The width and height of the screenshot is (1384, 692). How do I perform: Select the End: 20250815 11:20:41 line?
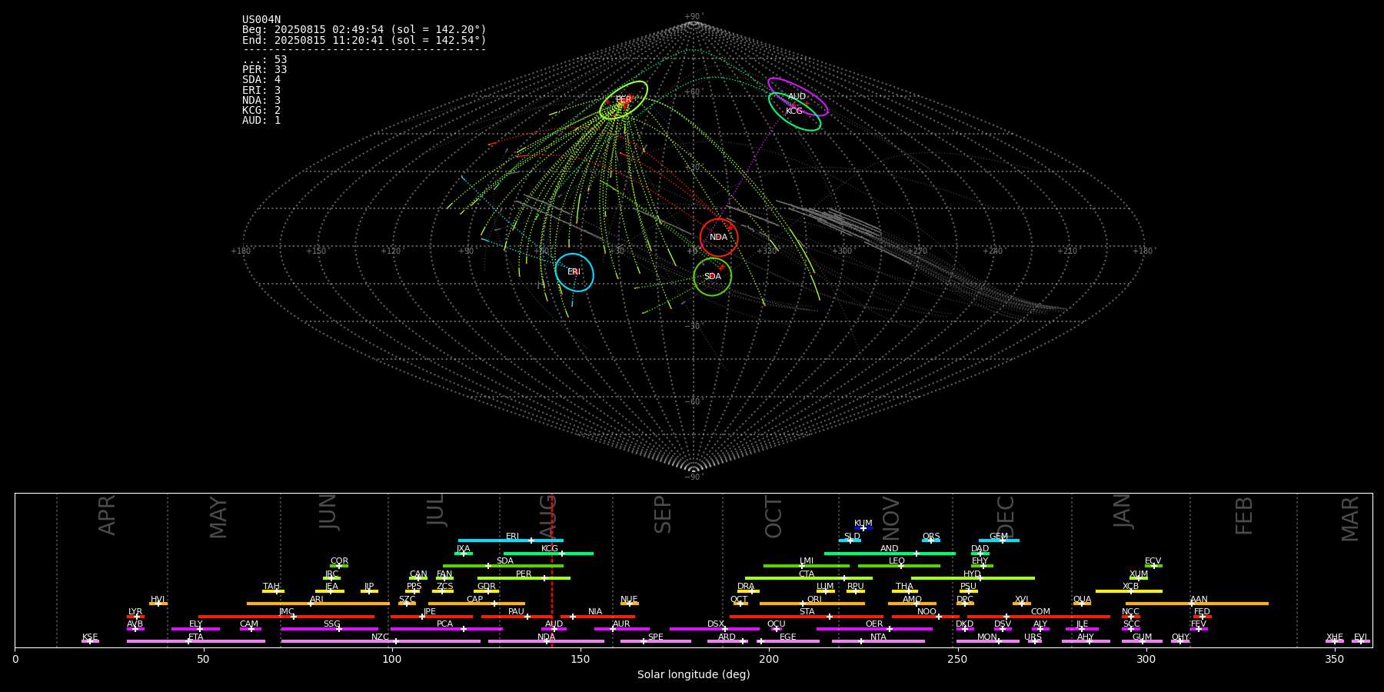[x=364, y=40]
